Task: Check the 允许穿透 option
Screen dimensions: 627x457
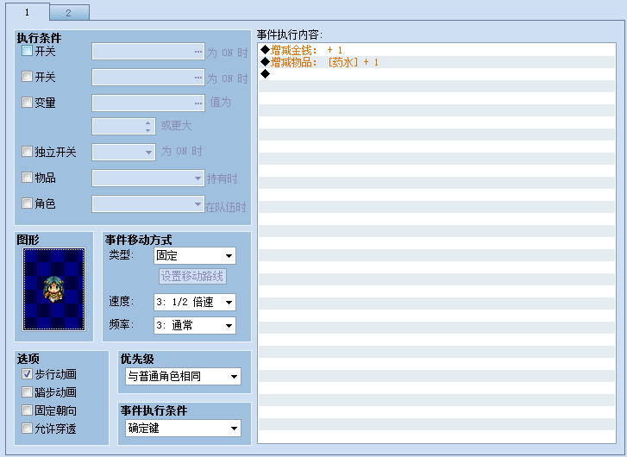Action: coord(27,429)
